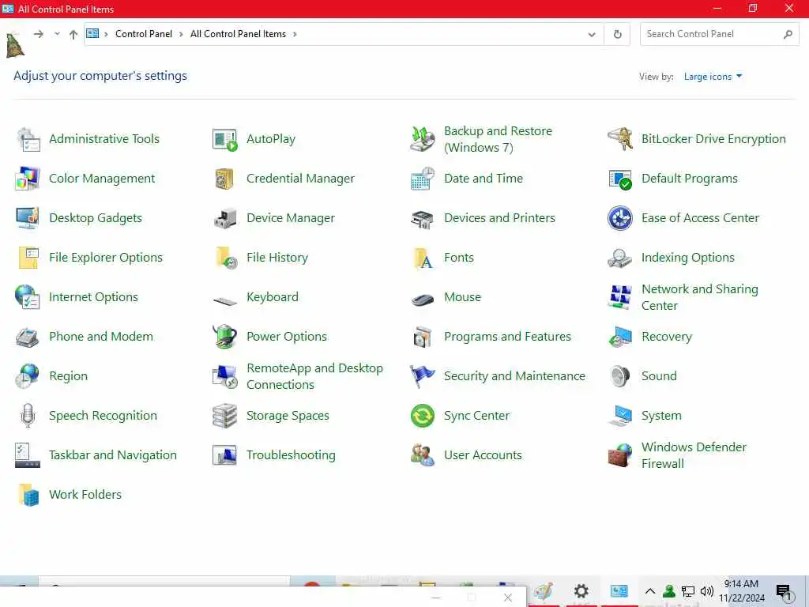The width and height of the screenshot is (809, 607).
Task: Show hidden system tray icons
Action: (650, 591)
